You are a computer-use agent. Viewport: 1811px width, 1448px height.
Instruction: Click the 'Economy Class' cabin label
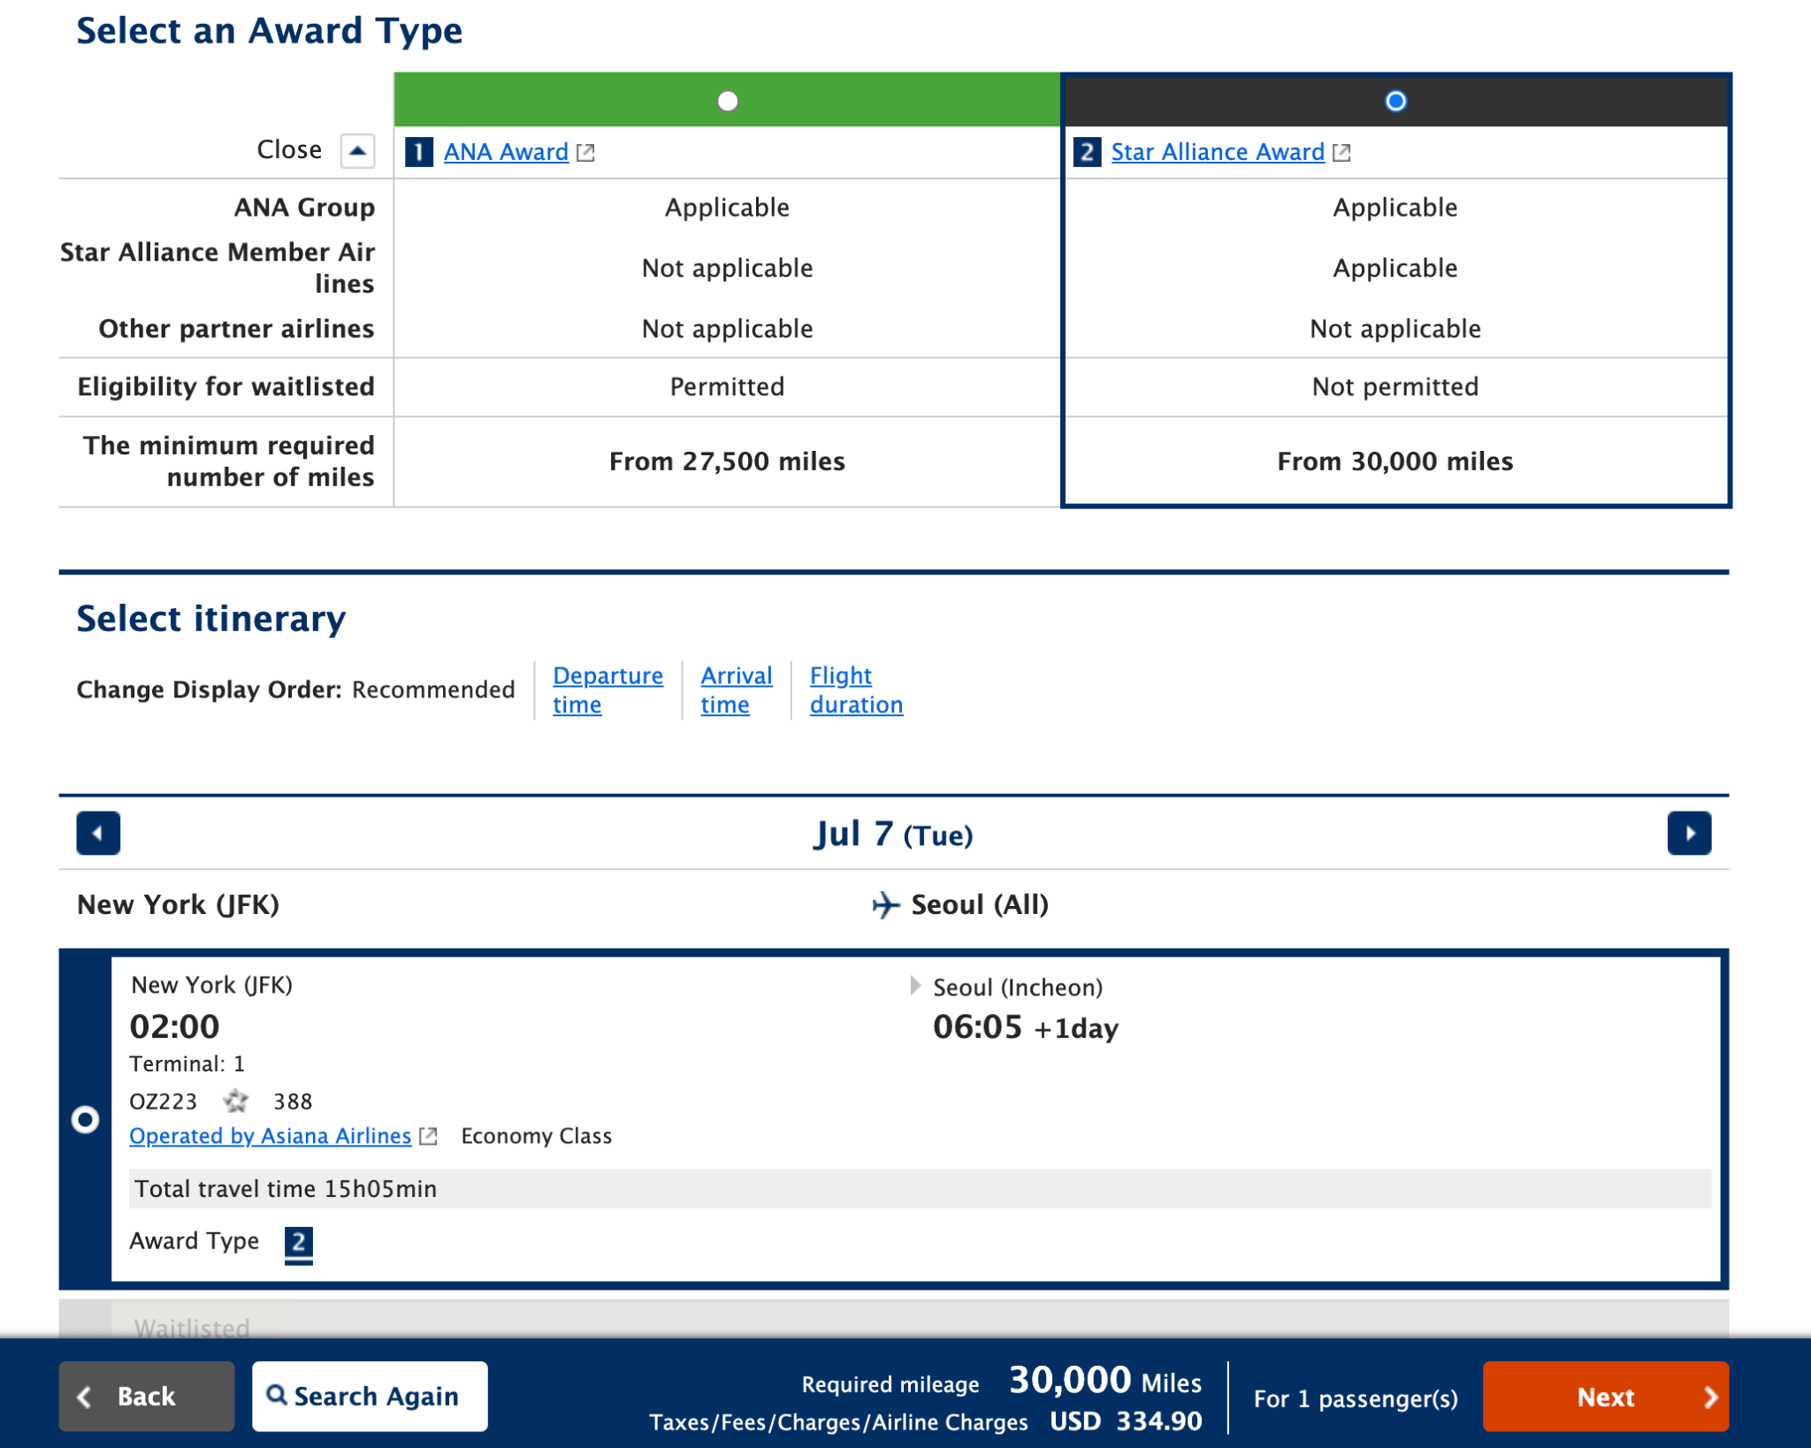(537, 1136)
